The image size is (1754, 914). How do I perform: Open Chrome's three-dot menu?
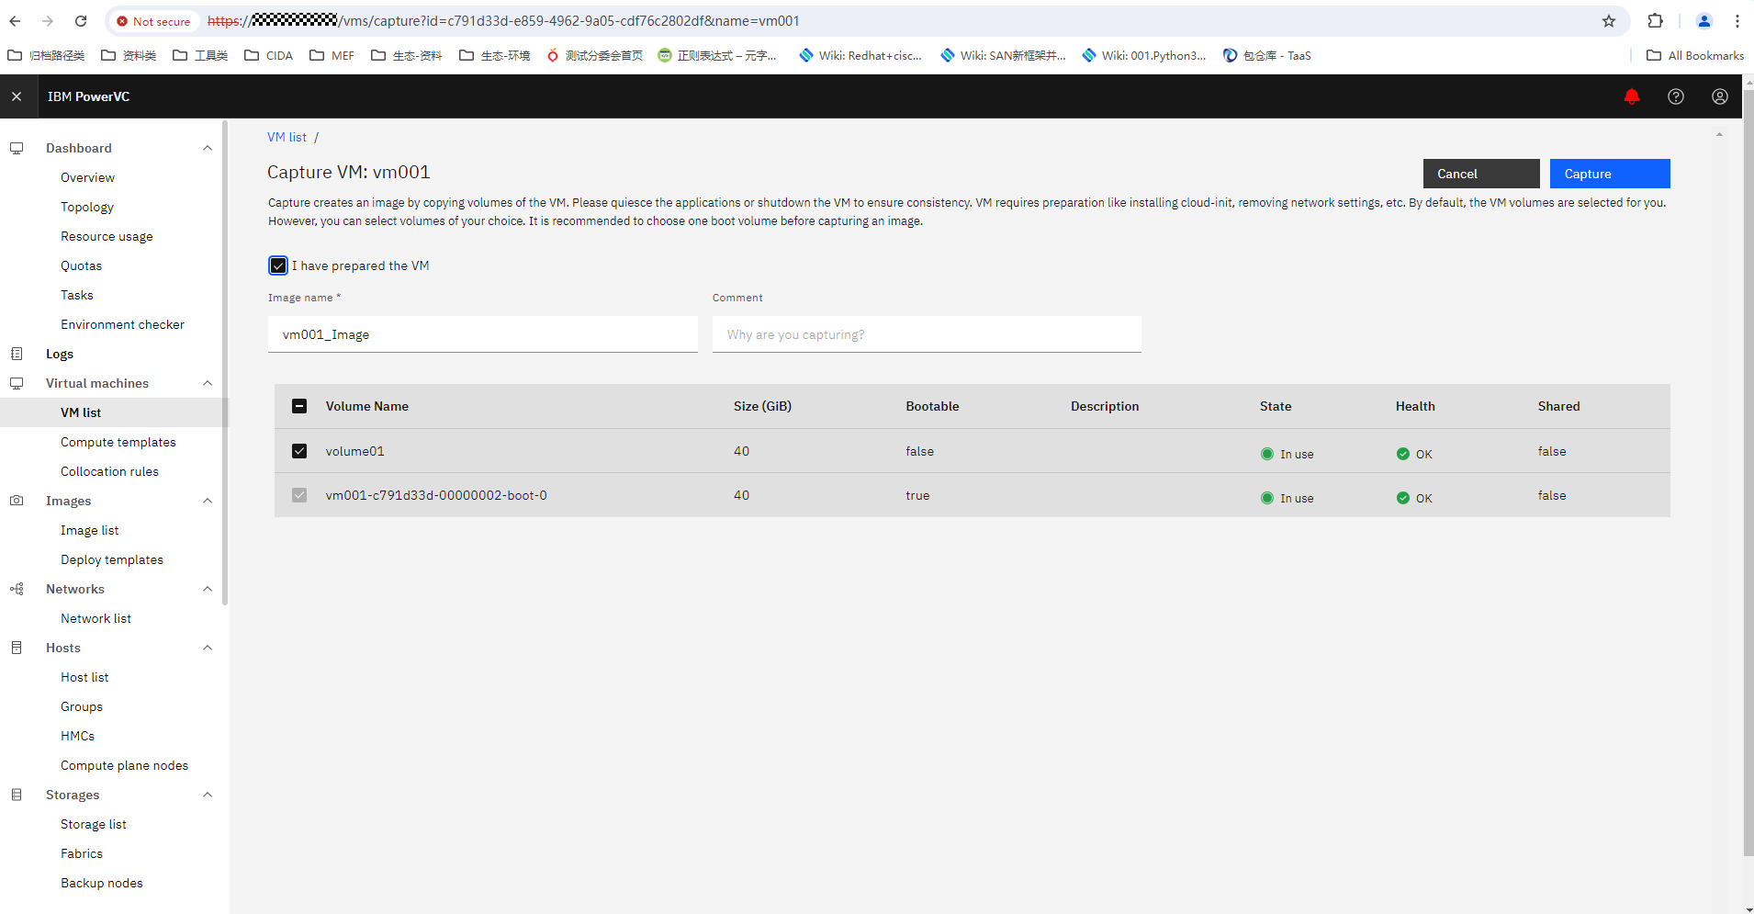(1737, 21)
